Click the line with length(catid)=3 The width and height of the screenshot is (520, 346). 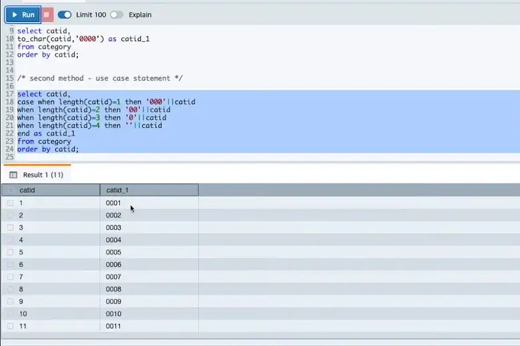[92, 117]
